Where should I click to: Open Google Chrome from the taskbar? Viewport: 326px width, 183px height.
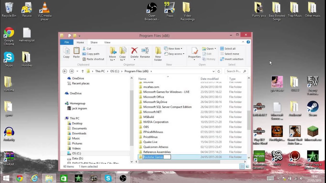coord(20,178)
